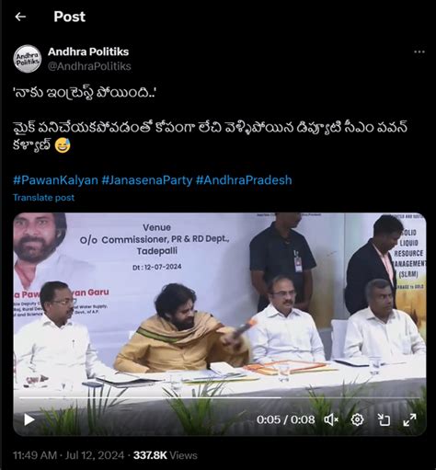Click the Post header title

coord(69,17)
